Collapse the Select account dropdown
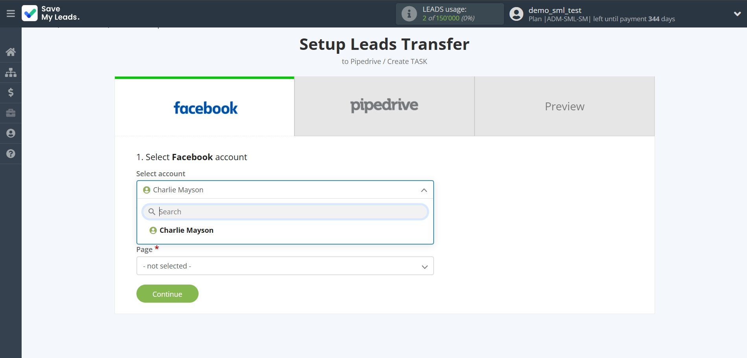This screenshot has height=358, width=747. point(424,190)
